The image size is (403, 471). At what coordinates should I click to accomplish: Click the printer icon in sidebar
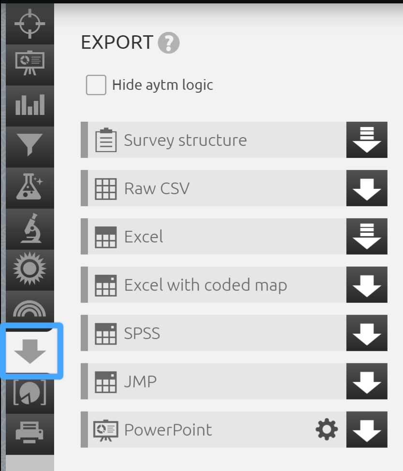[29, 431]
